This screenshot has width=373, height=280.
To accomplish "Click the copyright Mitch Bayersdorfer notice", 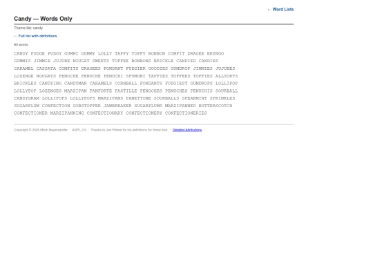I will 41,130.
